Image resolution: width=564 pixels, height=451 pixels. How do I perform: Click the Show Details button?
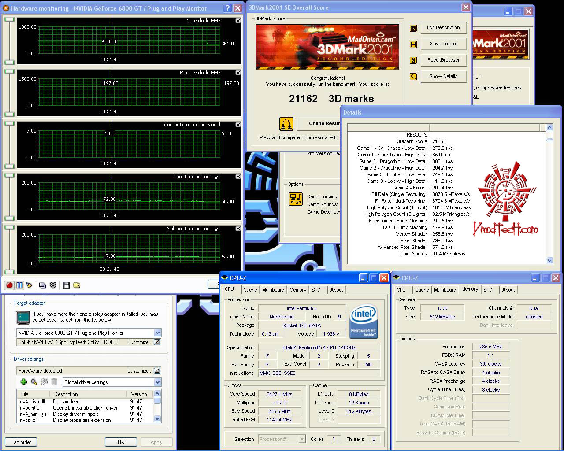pyautogui.click(x=443, y=76)
